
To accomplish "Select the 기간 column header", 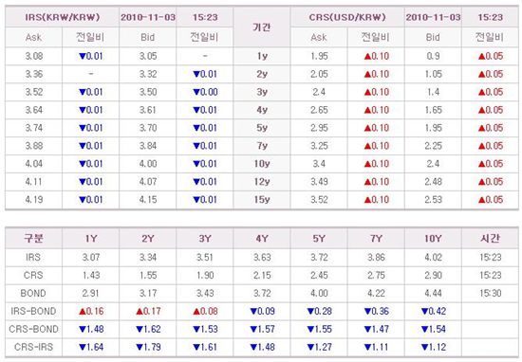I will click(x=262, y=27).
